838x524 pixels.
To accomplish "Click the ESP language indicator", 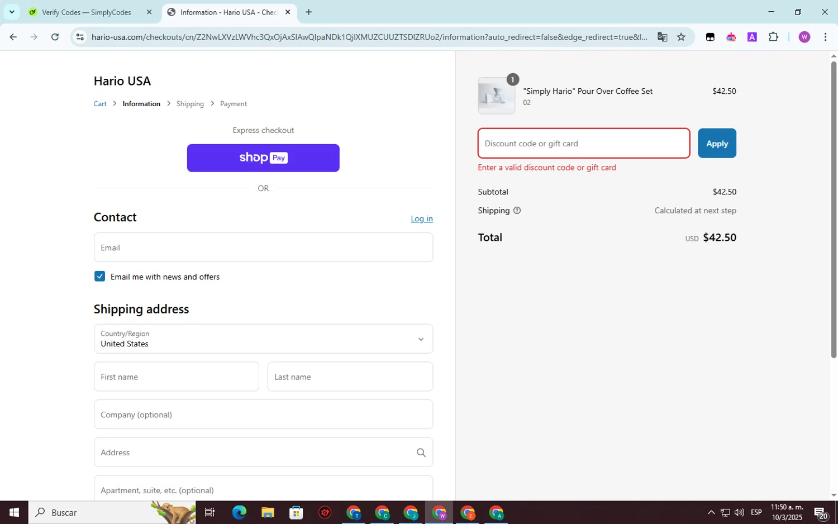I will [x=756, y=512].
